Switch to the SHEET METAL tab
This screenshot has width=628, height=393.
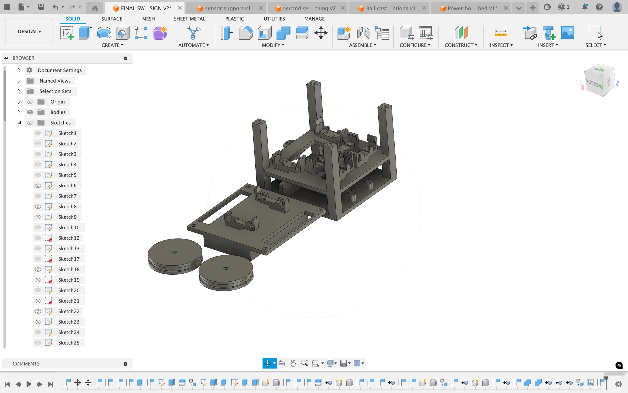190,19
